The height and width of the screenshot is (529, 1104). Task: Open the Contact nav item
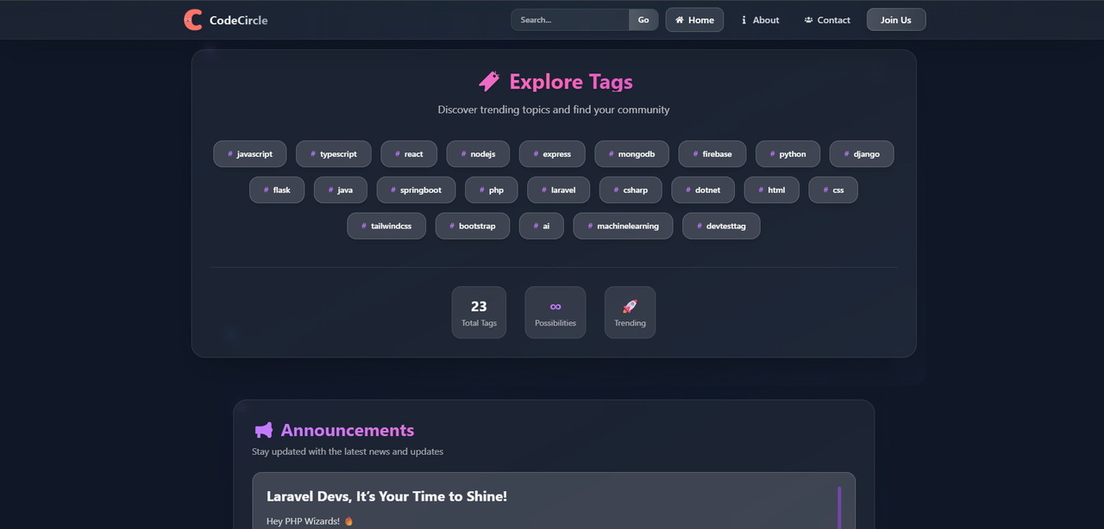click(x=827, y=20)
